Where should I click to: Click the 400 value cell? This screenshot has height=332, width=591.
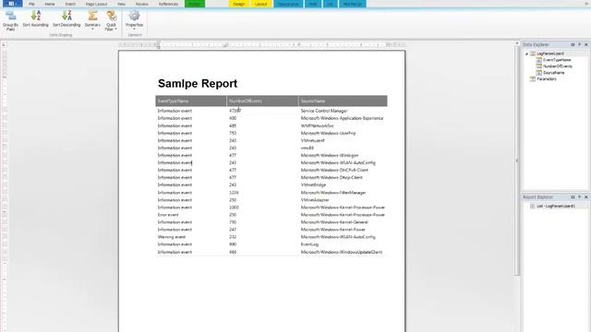click(x=233, y=118)
